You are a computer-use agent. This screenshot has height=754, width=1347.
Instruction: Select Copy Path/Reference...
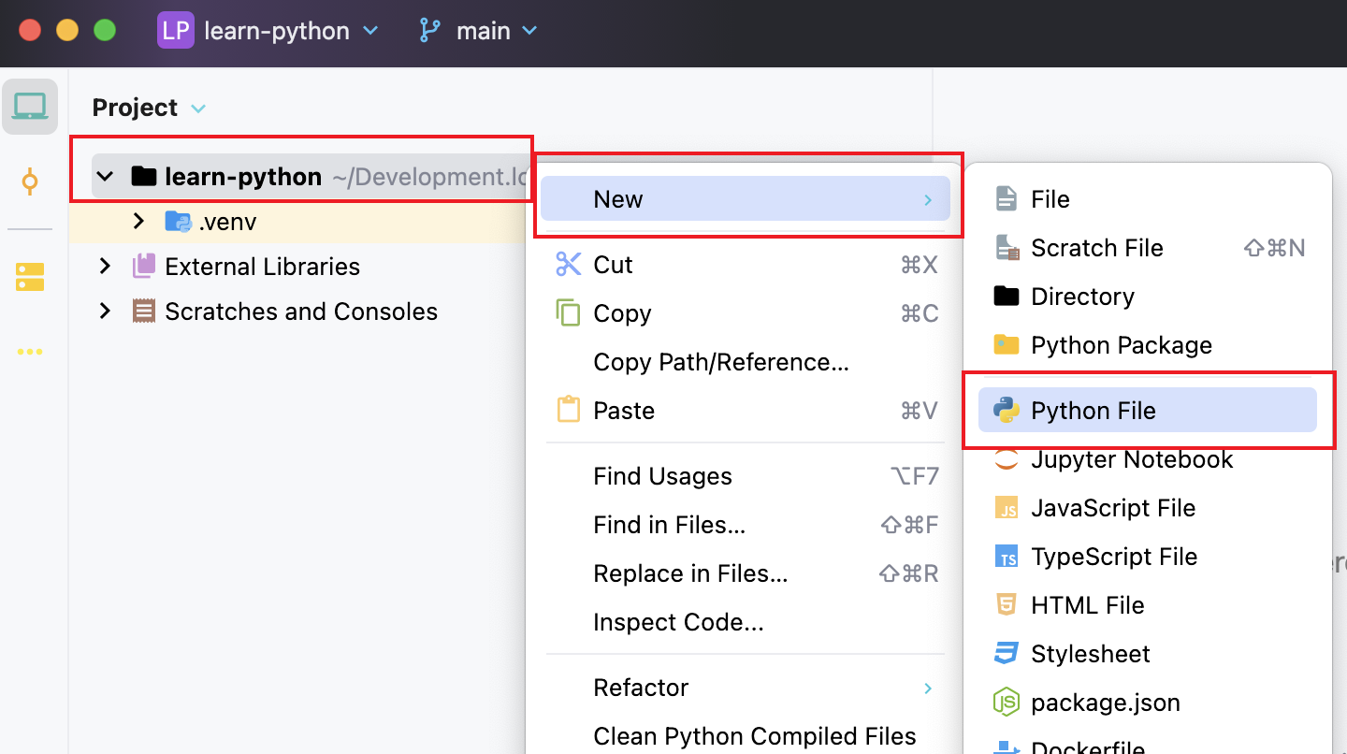tap(746, 362)
